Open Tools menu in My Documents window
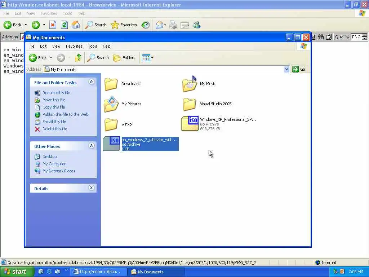 (x=93, y=46)
